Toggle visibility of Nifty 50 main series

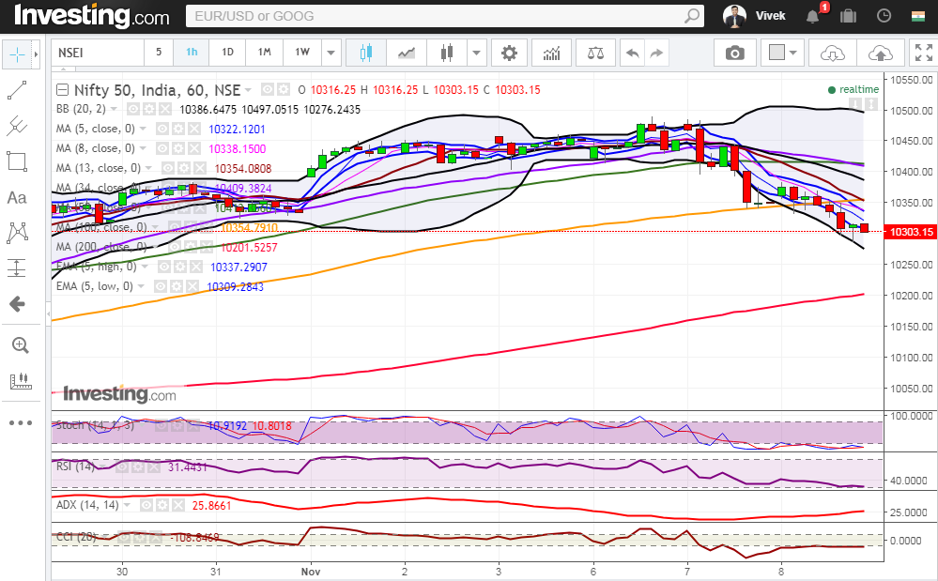[267, 90]
